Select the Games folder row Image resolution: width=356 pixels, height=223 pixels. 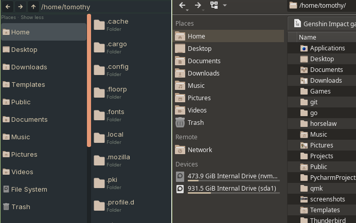[322, 91]
